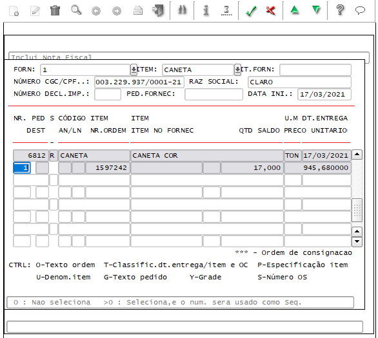Click the top scroll up arrow of grid
The width and height of the screenshot is (378, 338).
[x=357, y=155]
